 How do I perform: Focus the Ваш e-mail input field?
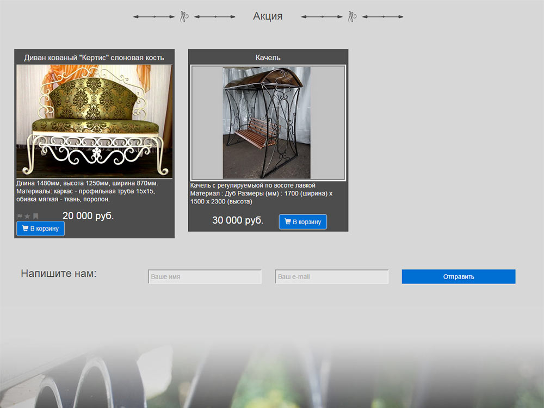(332, 276)
